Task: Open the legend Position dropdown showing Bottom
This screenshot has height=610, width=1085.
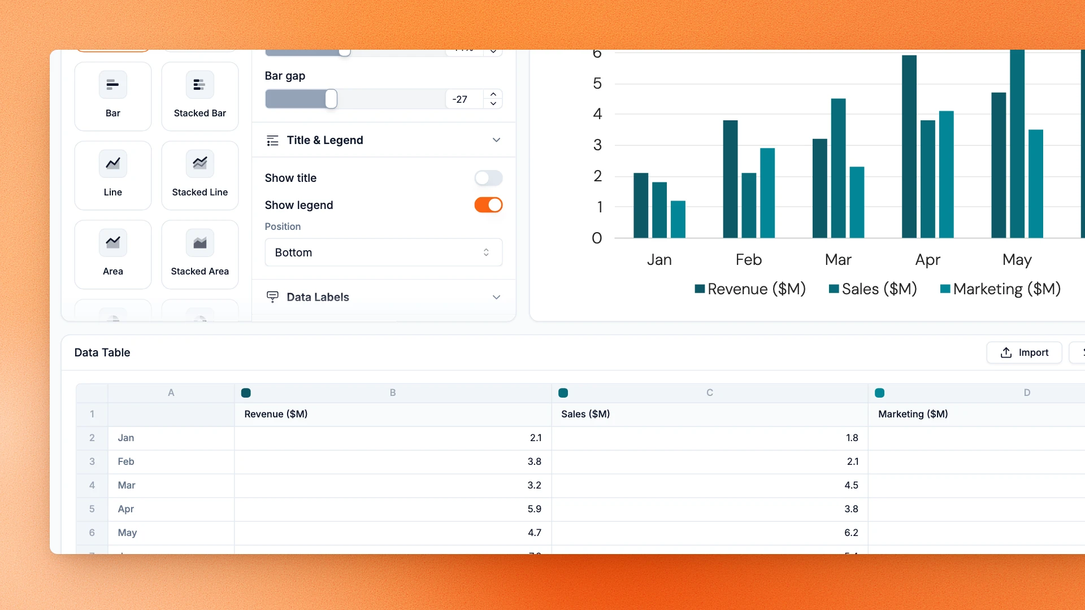Action: tap(383, 252)
